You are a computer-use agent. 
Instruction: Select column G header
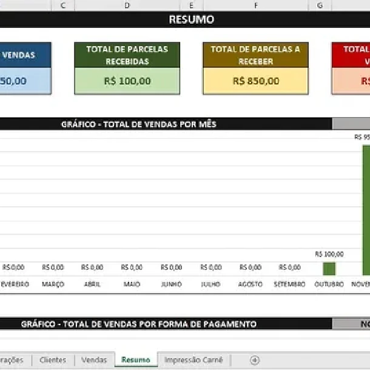tap(320, 5)
